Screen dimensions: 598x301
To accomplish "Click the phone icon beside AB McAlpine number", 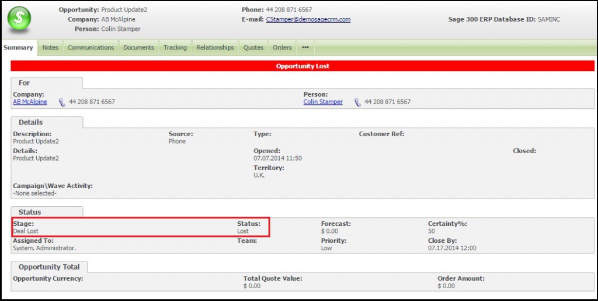I will [x=62, y=102].
